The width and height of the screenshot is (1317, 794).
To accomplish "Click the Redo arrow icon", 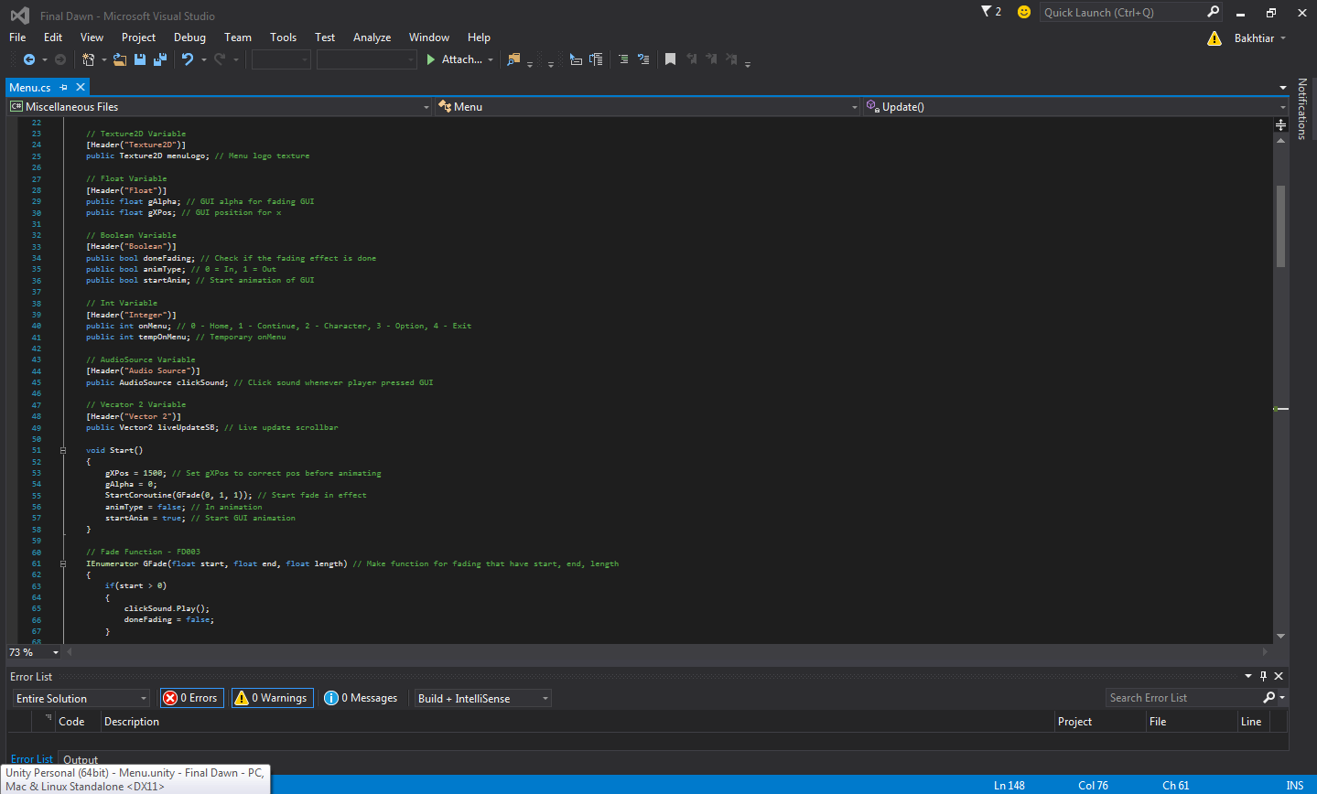I will pos(220,59).
